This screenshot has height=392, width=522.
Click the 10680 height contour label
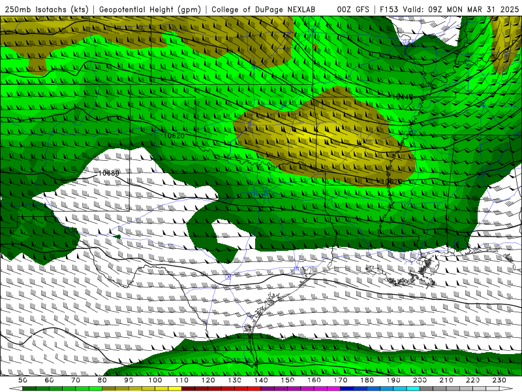tap(108, 173)
